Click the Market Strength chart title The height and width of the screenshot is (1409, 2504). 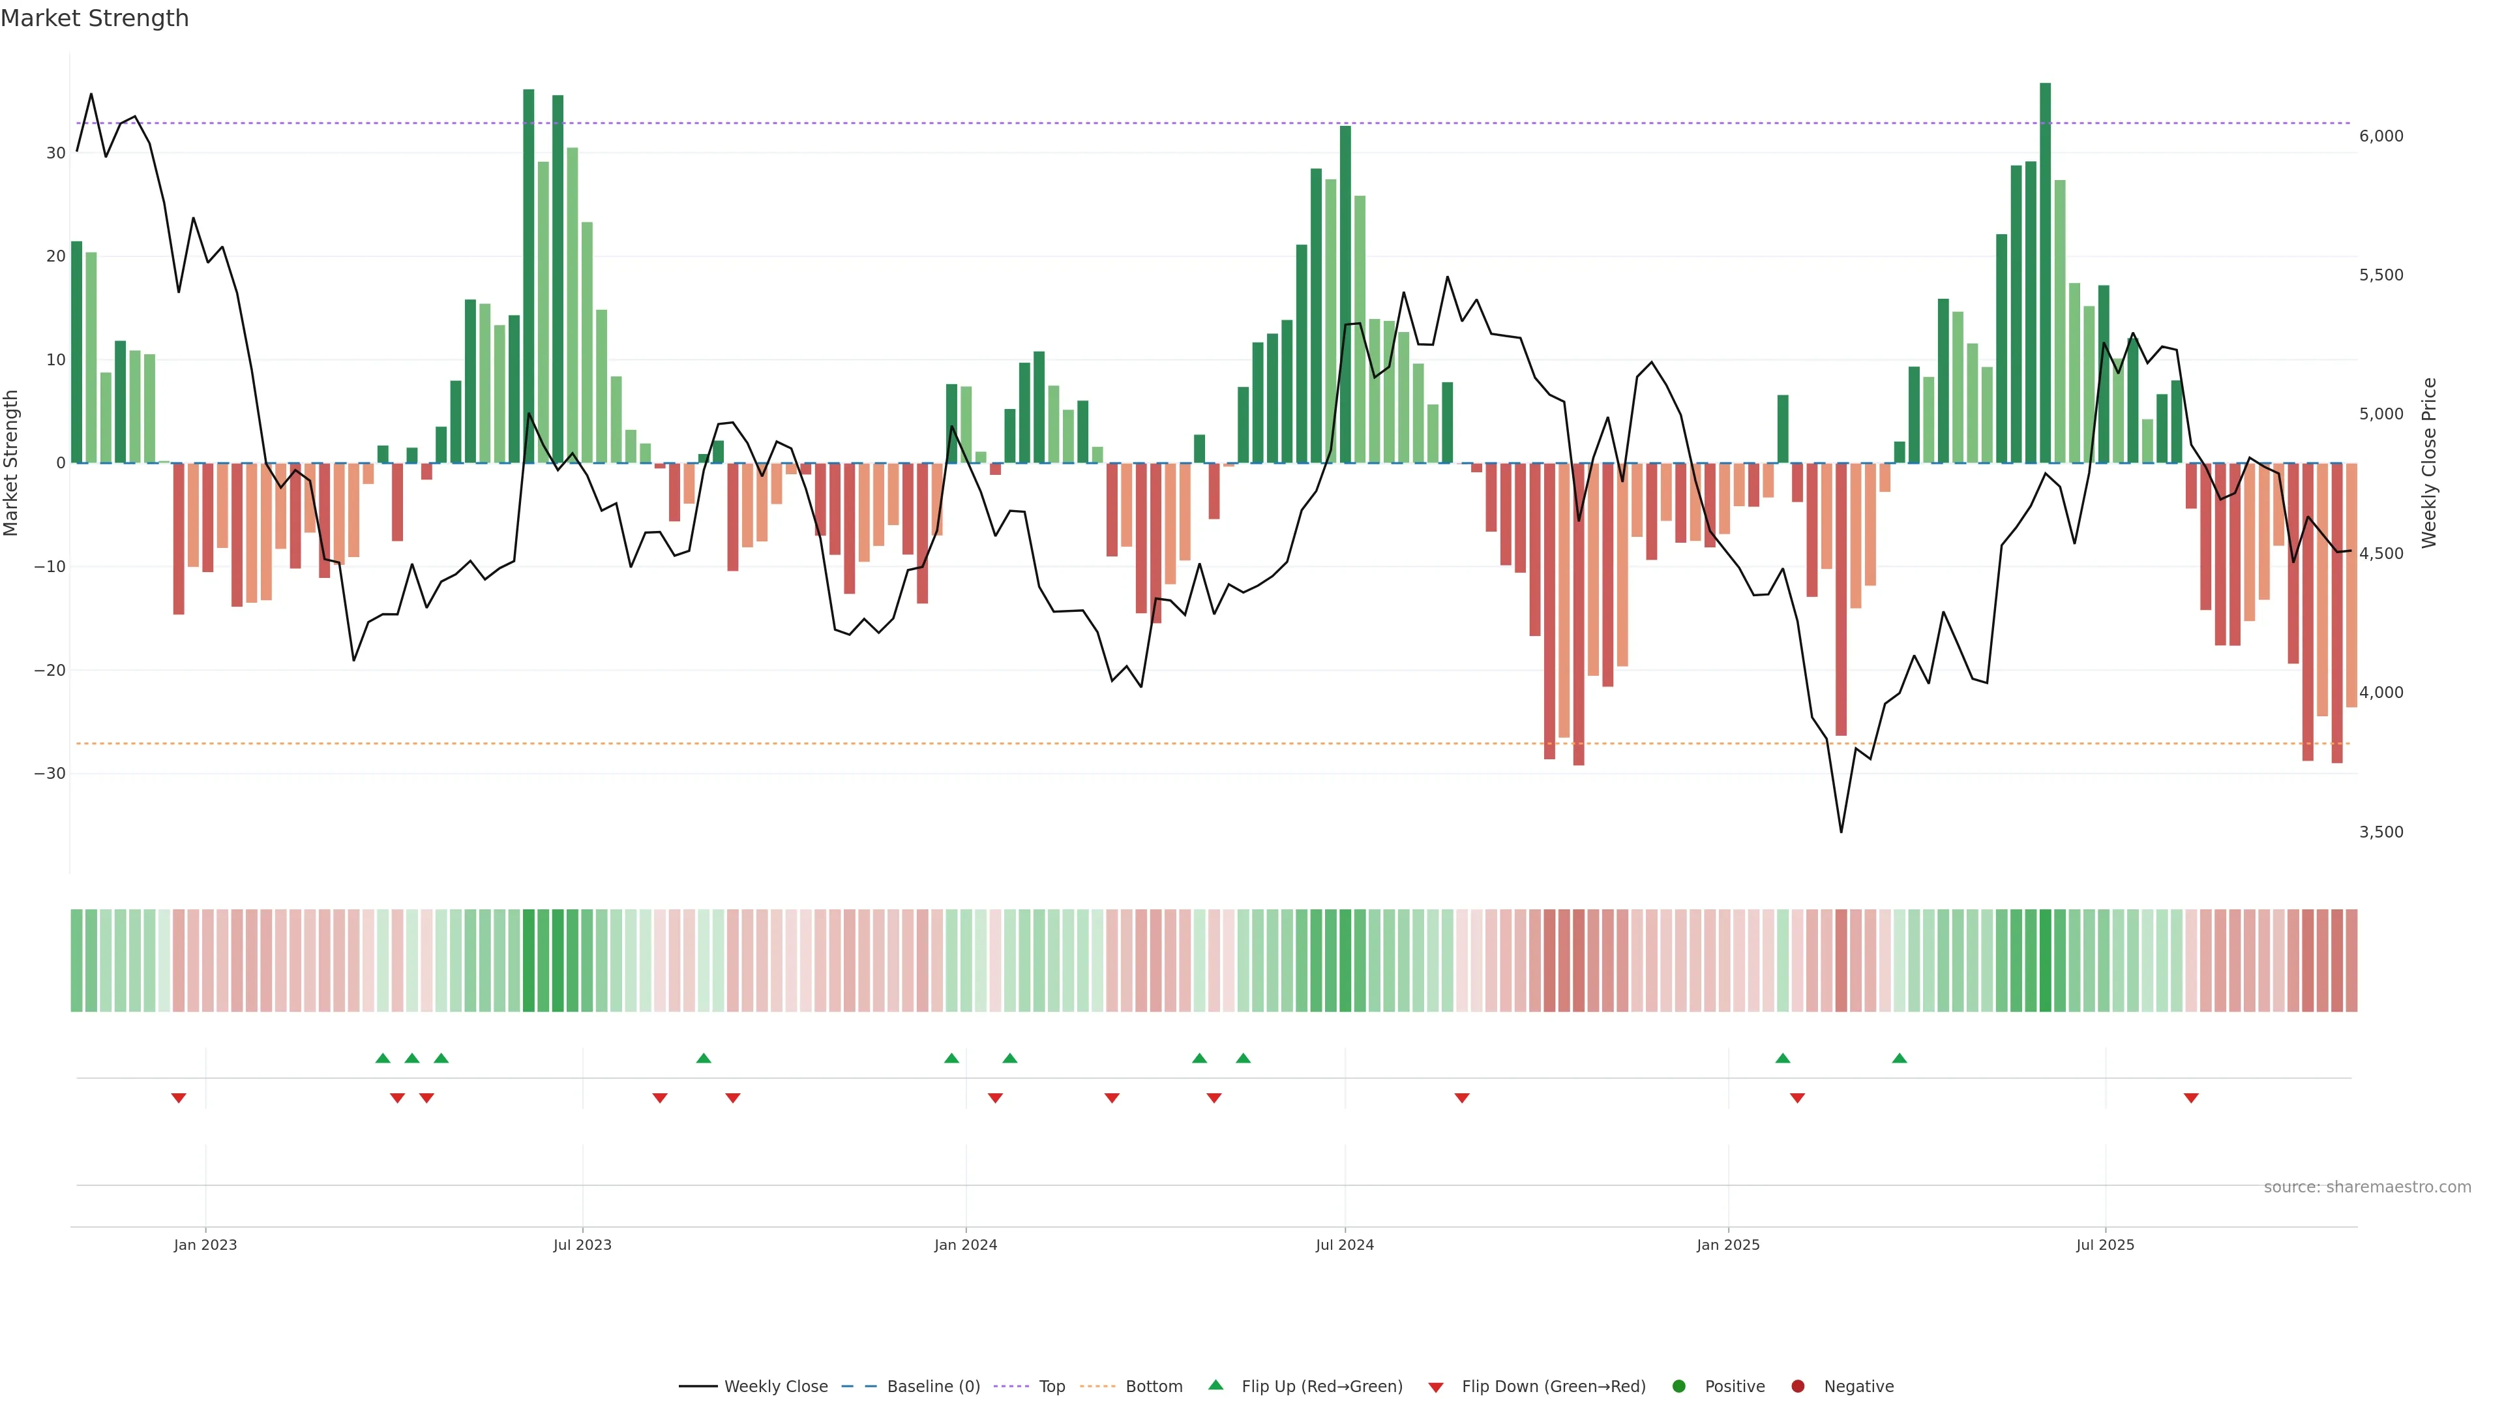point(95,18)
